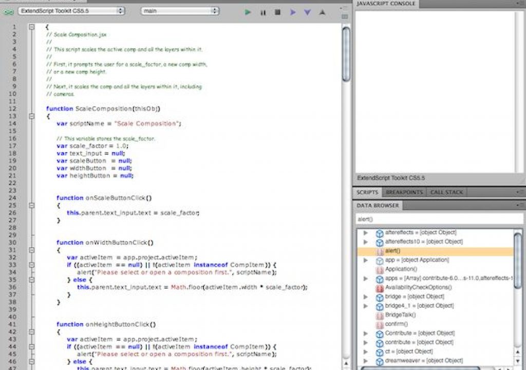Expand the aftereffects object node
The height and width of the screenshot is (370, 526).
[366, 233]
